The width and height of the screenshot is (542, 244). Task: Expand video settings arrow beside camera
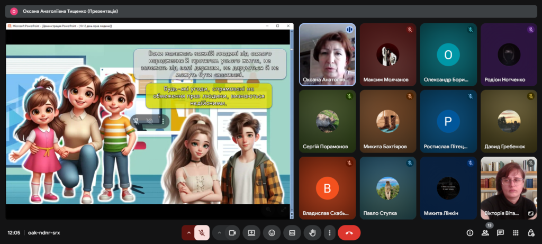219,233
